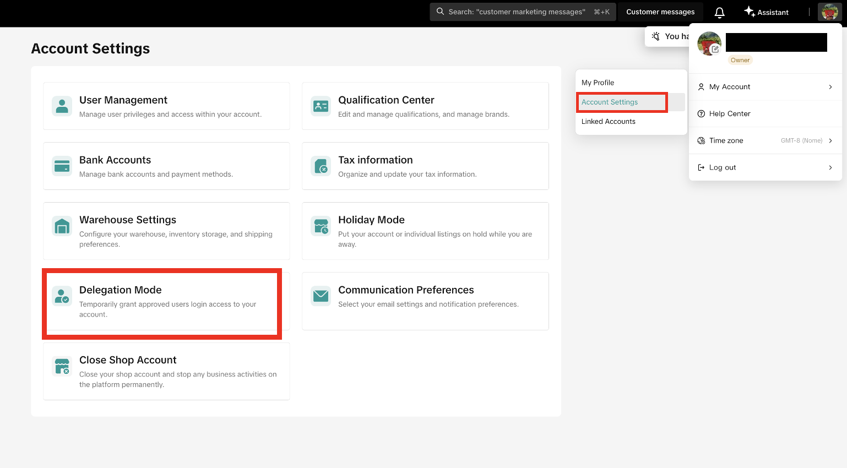Click the Holiday Mode calendar icon
The height and width of the screenshot is (468, 847).
click(321, 226)
